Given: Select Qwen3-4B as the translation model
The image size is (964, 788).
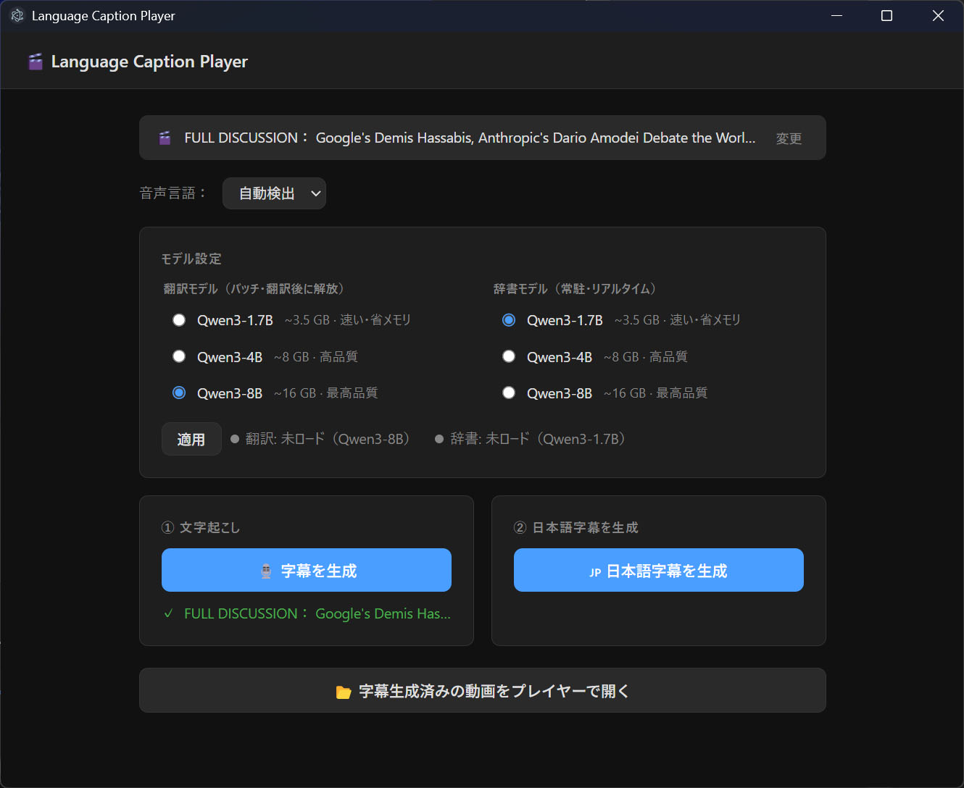Looking at the screenshot, I should tap(179, 356).
